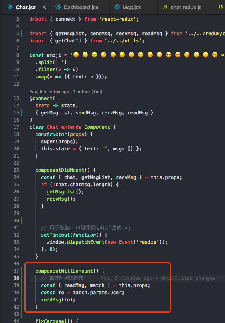The height and width of the screenshot is (323, 225).
Task: Click the git blame annotation above @connect
Action: click(66, 92)
